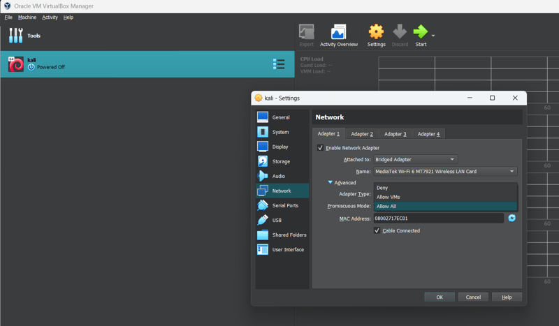Viewport: 559px width, 326px height.
Task: Click the 'CPU Load' label
Action: click(312, 59)
